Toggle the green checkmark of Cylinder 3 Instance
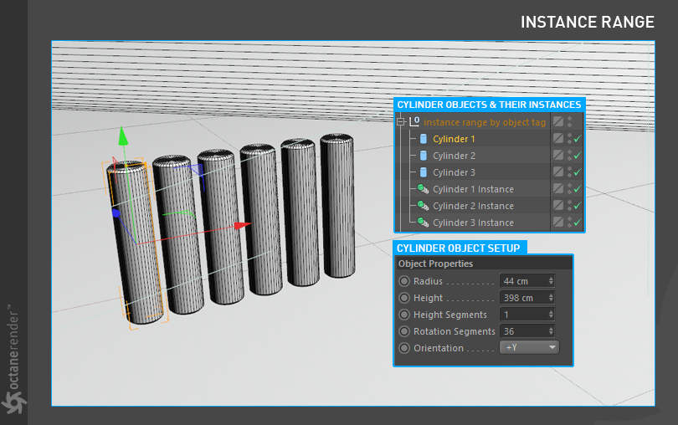678x425 pixels. 578,223
